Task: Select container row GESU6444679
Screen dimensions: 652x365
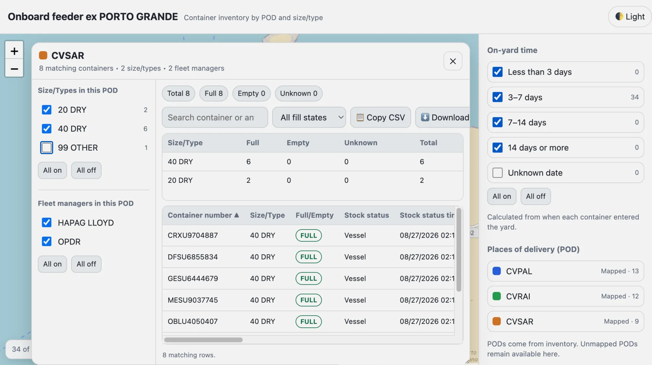Action: point(308,278)
